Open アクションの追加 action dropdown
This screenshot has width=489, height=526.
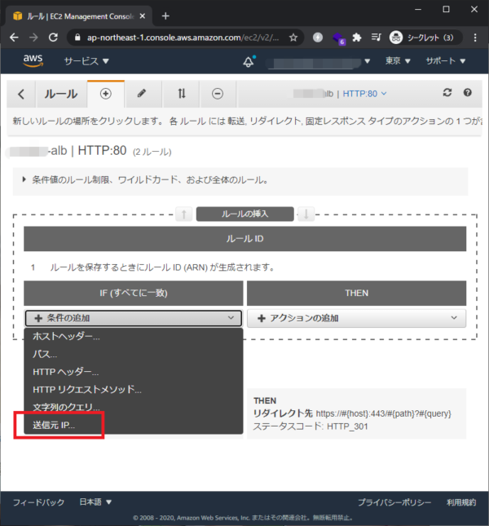pos(356,318)
